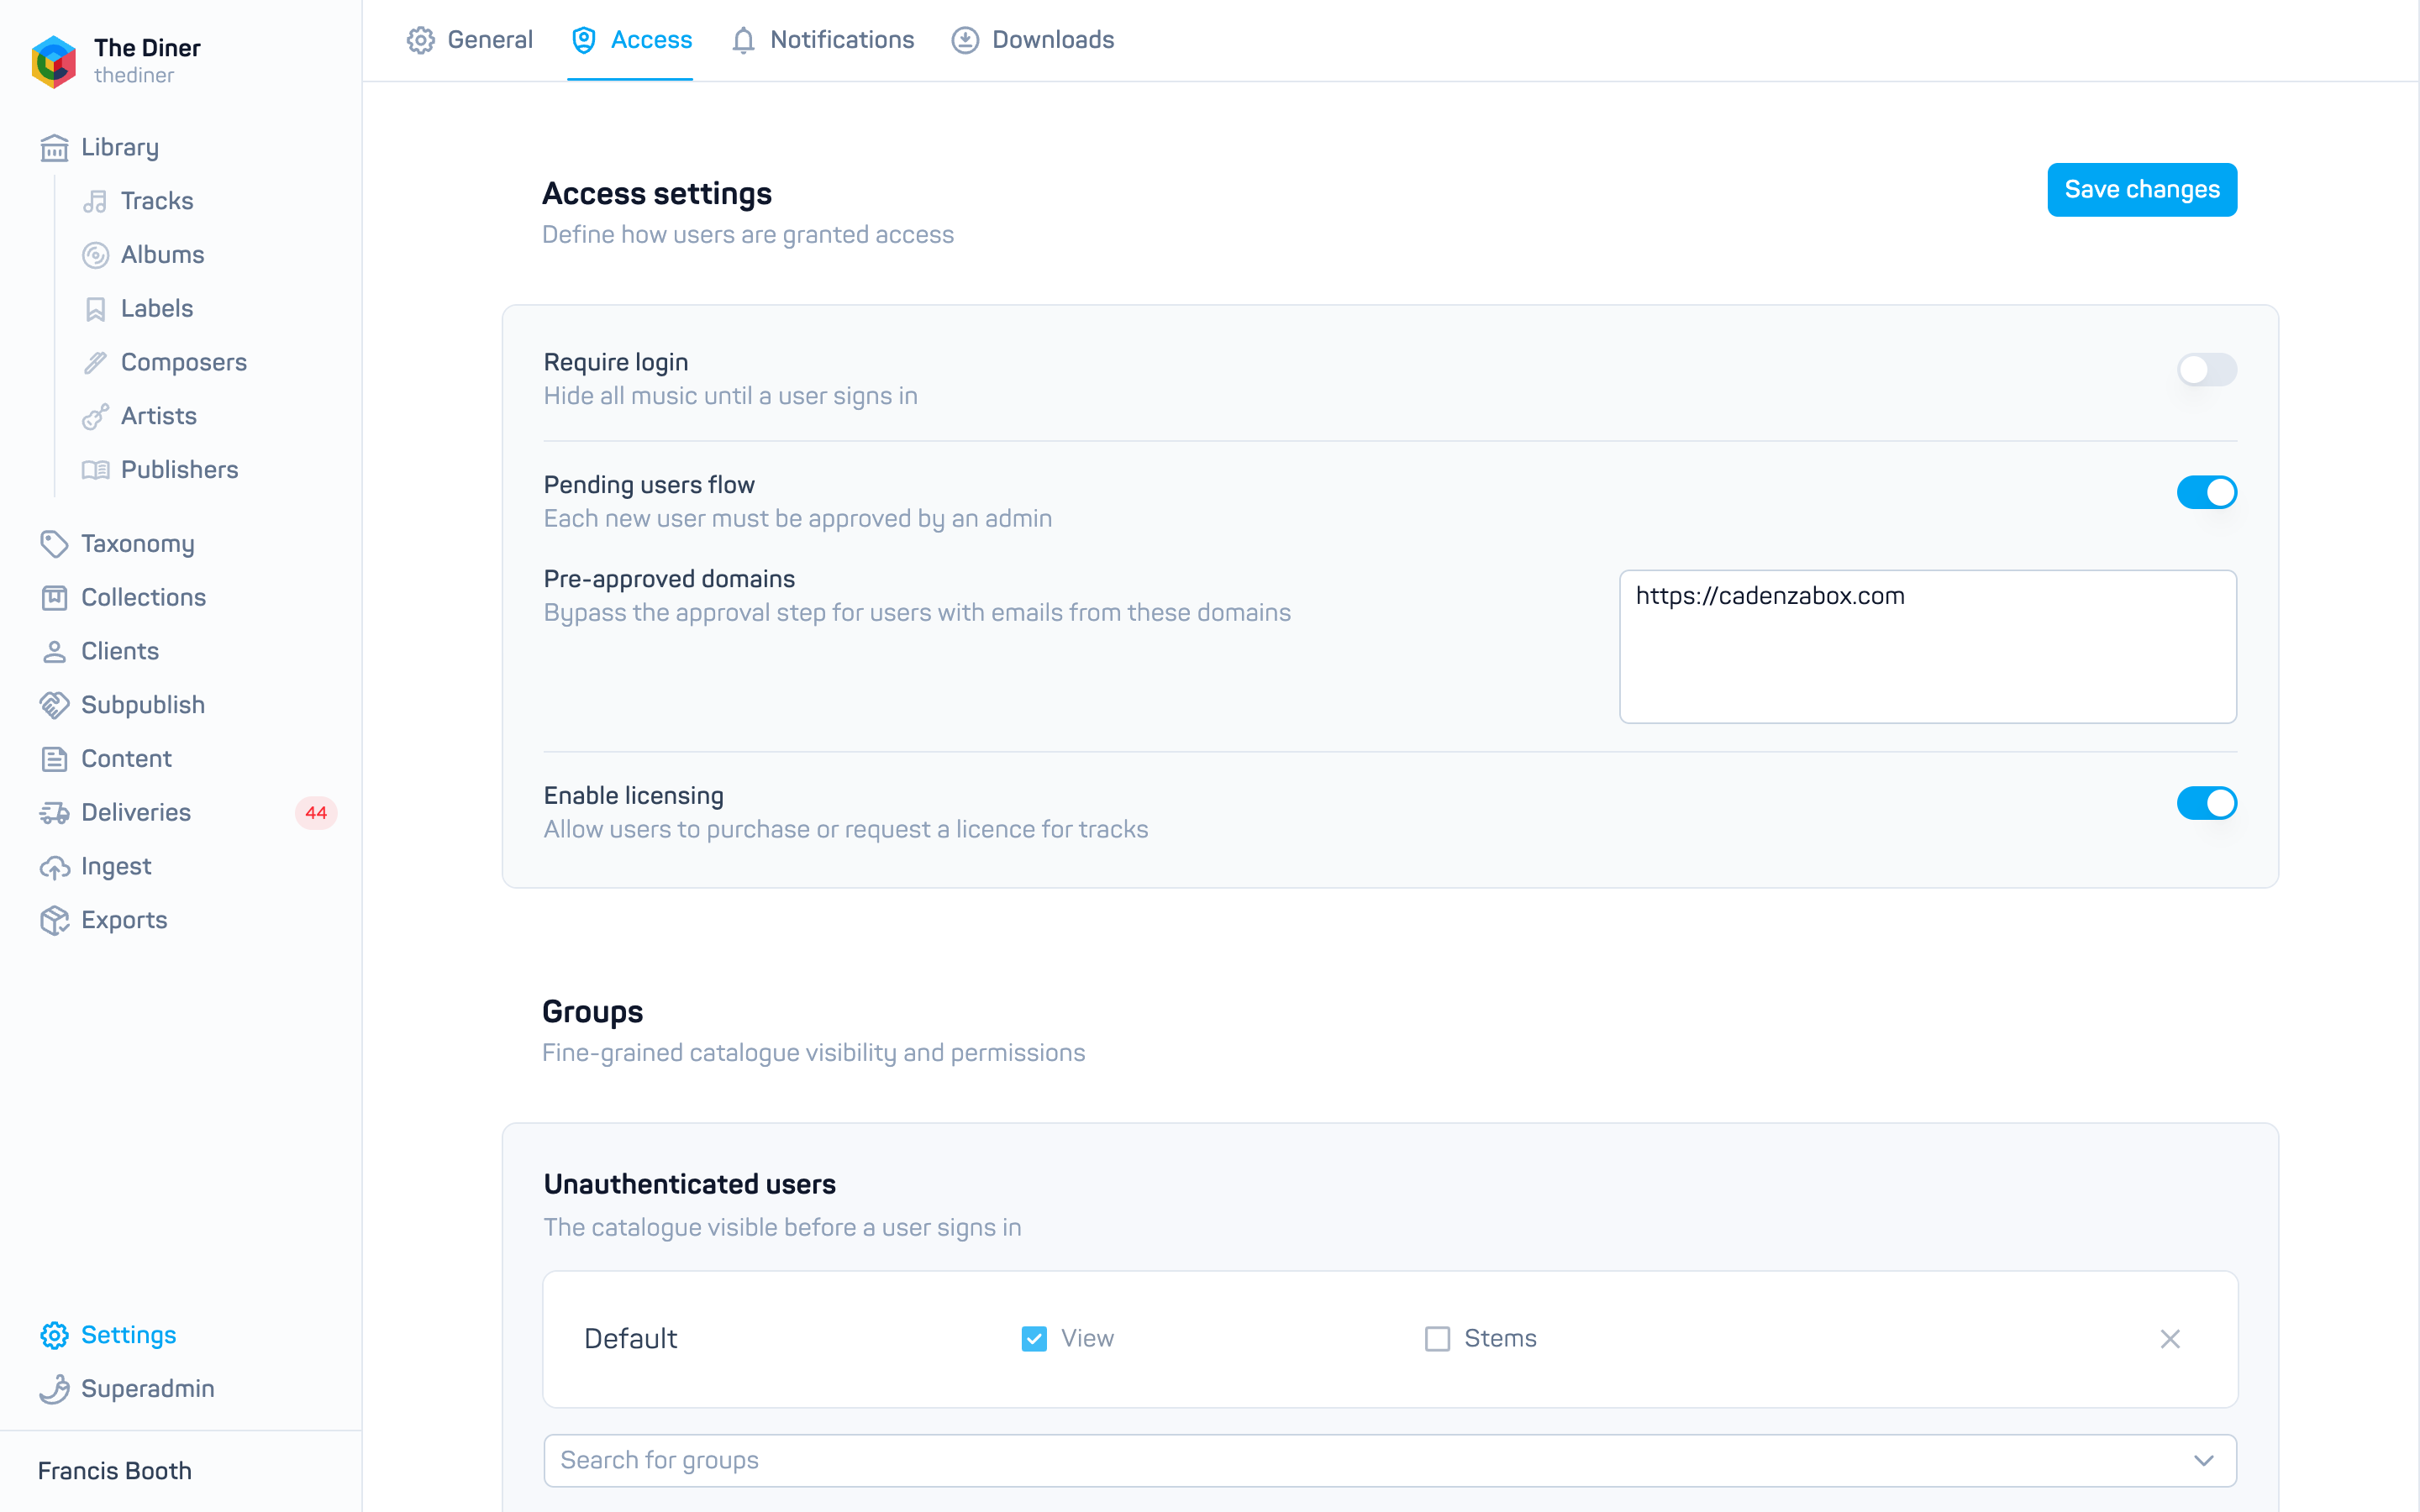The image size is (2420, 1512).
Task: Click the Exports box icon
Action: point(54,920)
